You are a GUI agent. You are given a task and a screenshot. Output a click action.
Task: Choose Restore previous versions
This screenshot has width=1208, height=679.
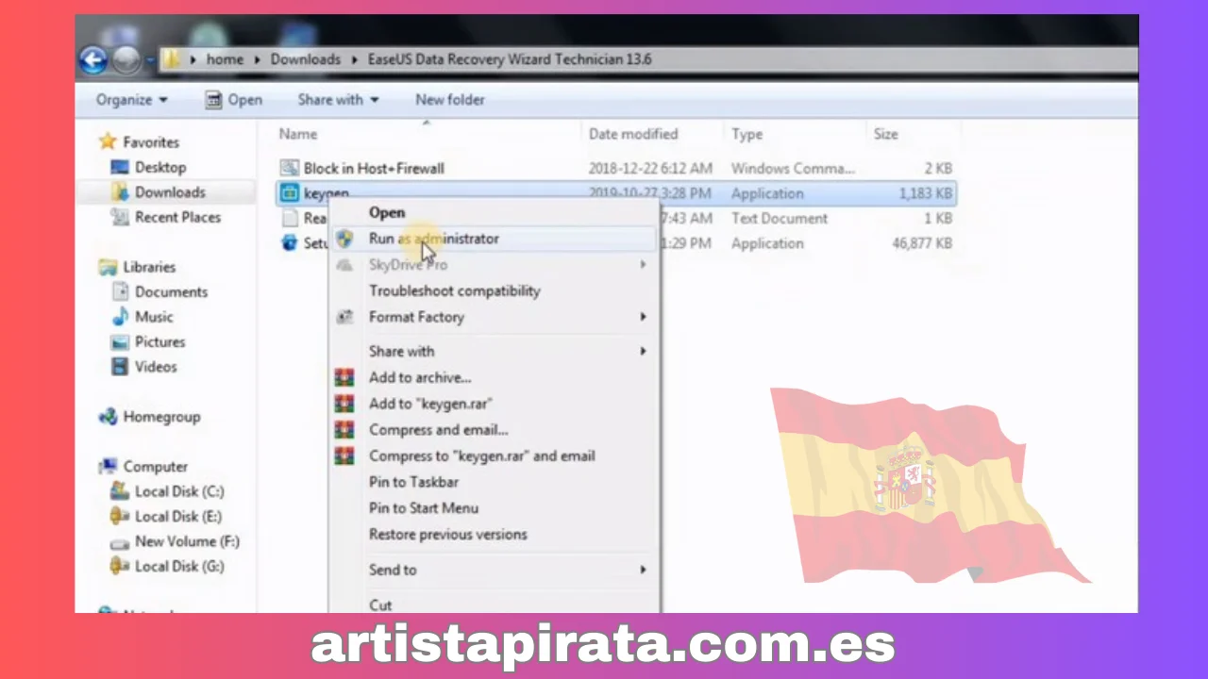point(448,535)
